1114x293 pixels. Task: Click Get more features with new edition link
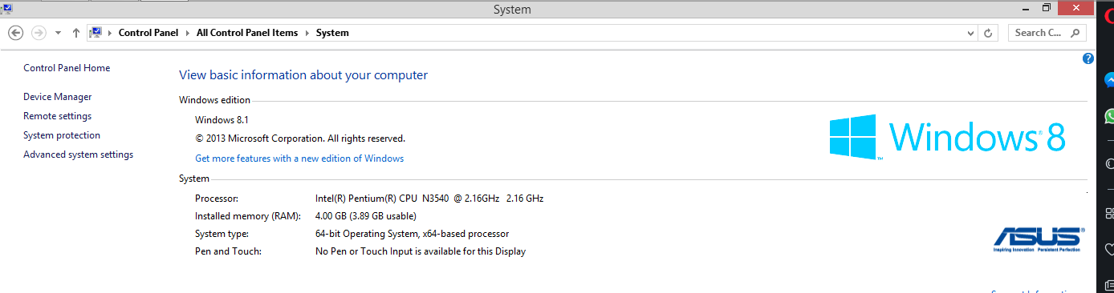click(x=299, y=159)
